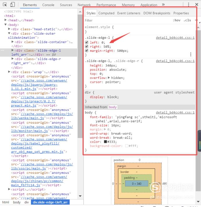Select div.slide-edge-l.left_arr breadcrumb
Viewport: 201px width, 207px height.
[50, 202]
